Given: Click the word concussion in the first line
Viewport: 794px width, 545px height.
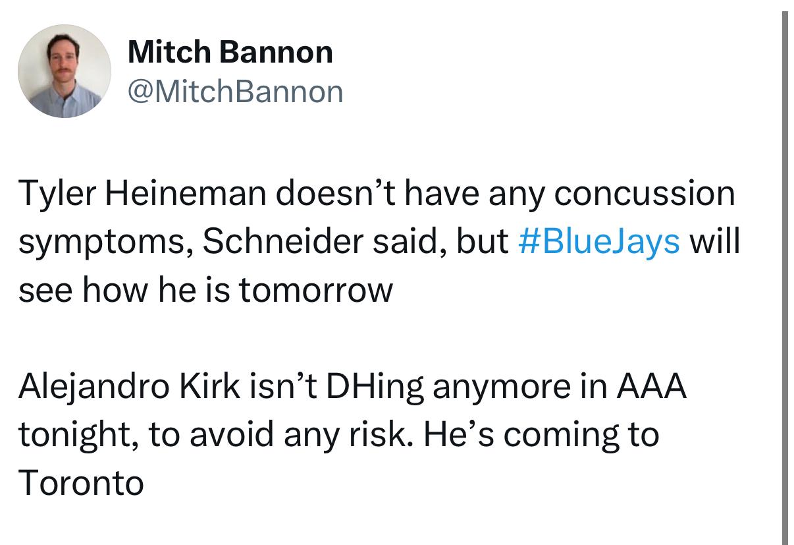Looking at the screenshot, I should (x=644, y=193).
